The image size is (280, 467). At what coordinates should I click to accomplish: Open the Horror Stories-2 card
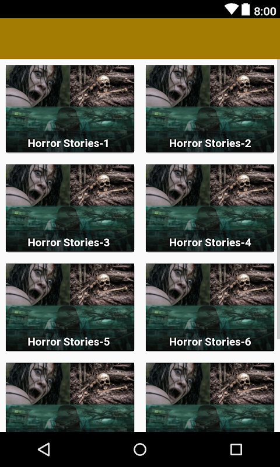click(x=210, y=109)
